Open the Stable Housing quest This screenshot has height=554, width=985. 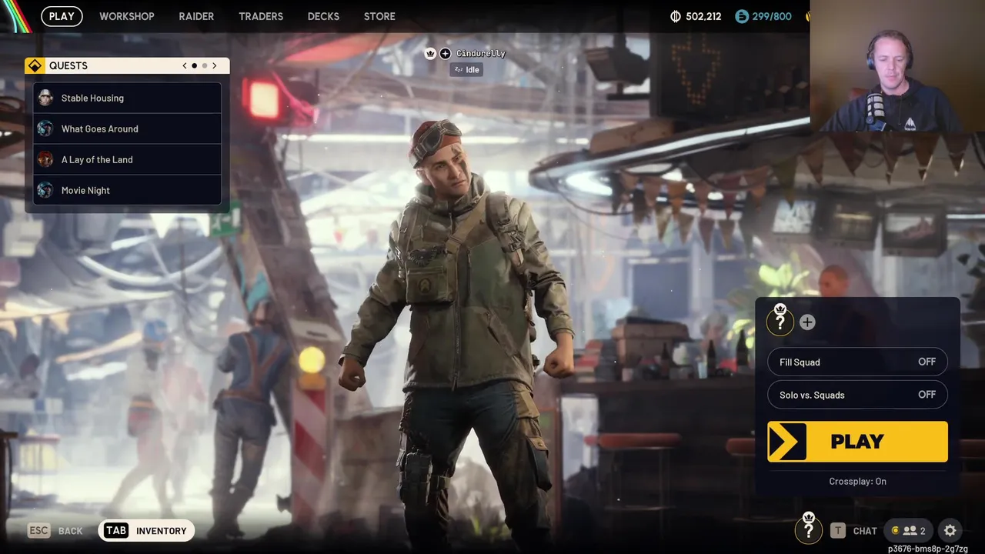point(127,98)
